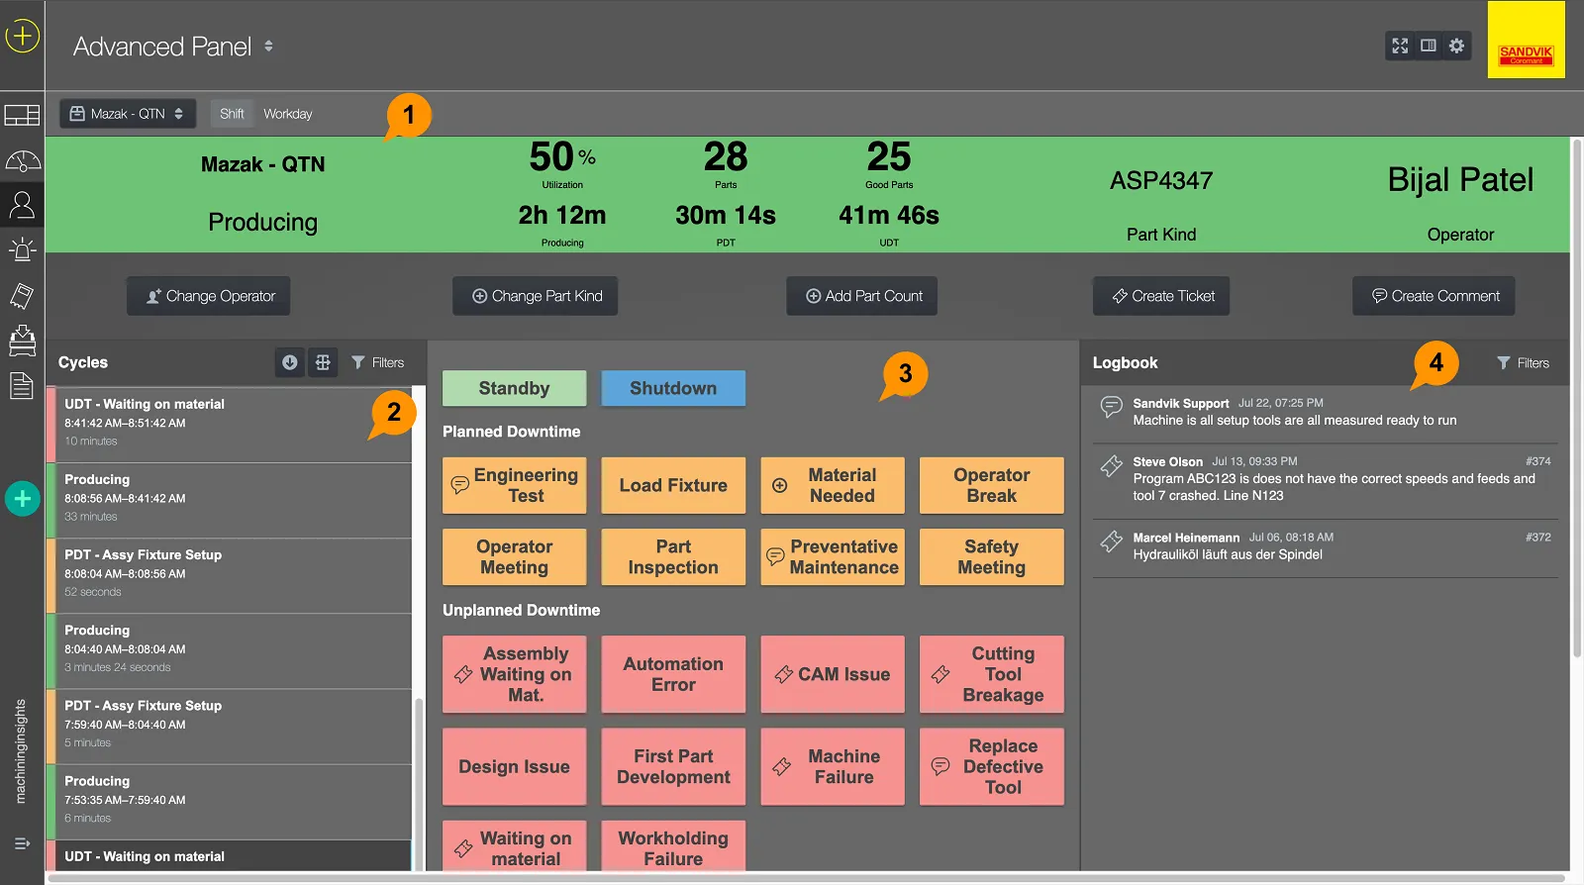
Task: Select Operator Meeting planned downtime
Action: click(514, 556)
